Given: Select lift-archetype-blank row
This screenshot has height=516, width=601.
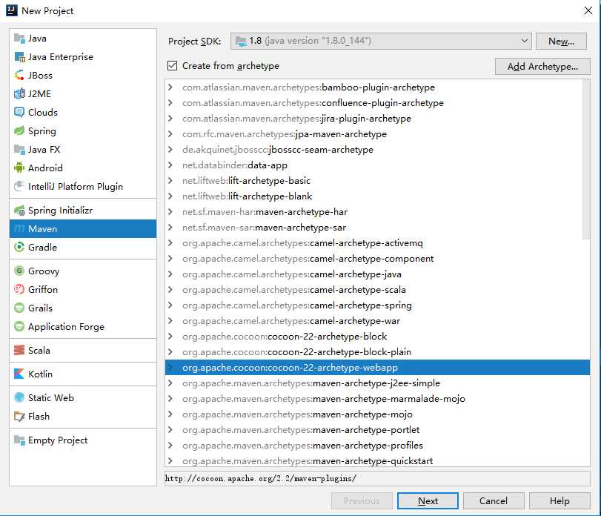Looking at the screenshot, I should [x=377, y=196].
